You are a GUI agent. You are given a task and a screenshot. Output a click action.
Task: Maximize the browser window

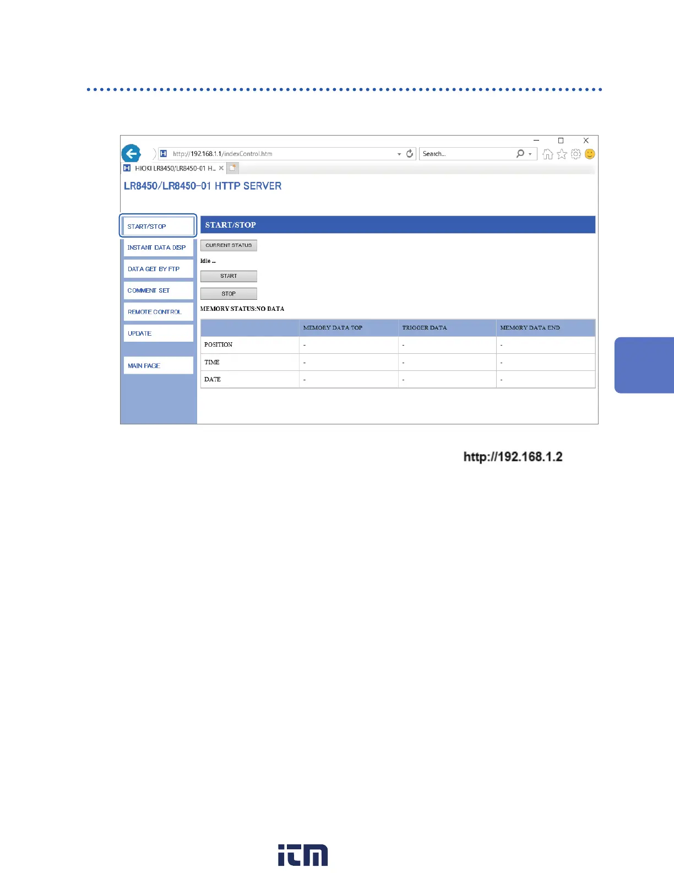561,141
